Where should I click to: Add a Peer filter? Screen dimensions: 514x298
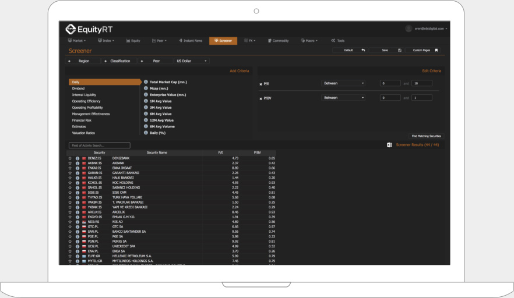[x=155, y=61]
